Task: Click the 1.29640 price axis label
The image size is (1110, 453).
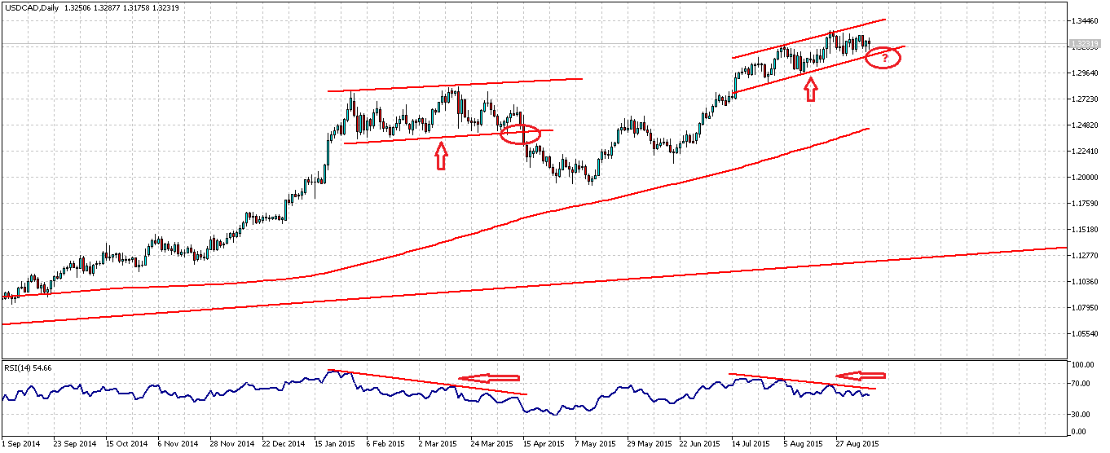Action: pos(1086,73)
